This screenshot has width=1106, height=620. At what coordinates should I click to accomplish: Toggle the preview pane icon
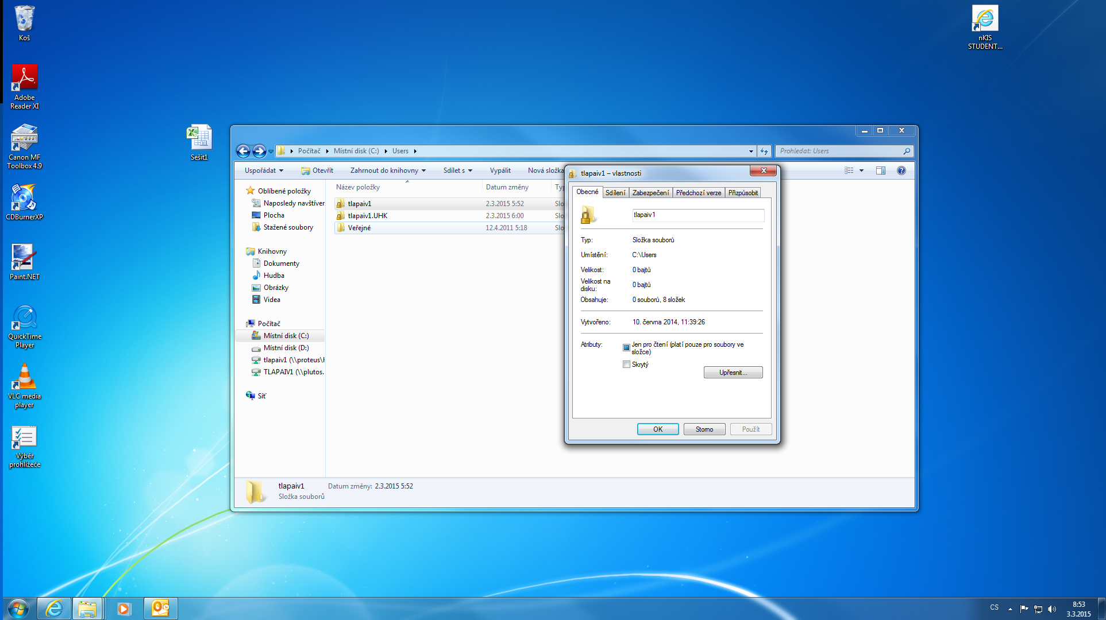point(880,170)
